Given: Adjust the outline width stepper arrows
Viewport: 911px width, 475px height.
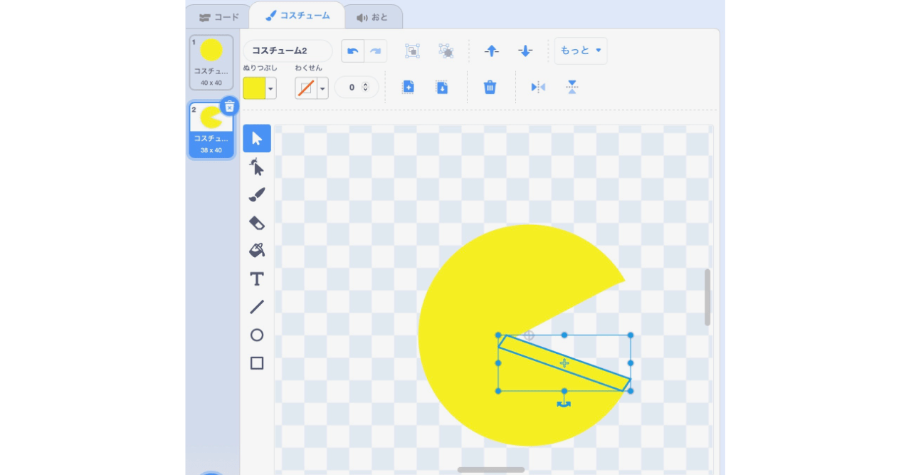Looking at the screenshot, I should (366, 88).
